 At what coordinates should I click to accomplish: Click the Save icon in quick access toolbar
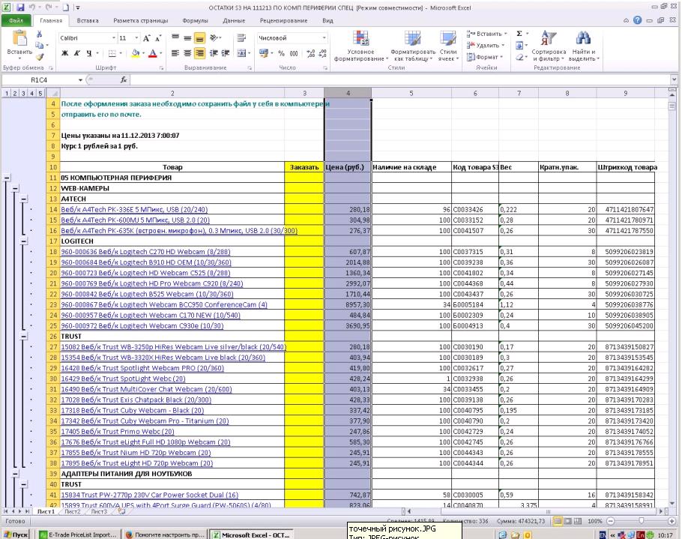[x=20, y=7]
